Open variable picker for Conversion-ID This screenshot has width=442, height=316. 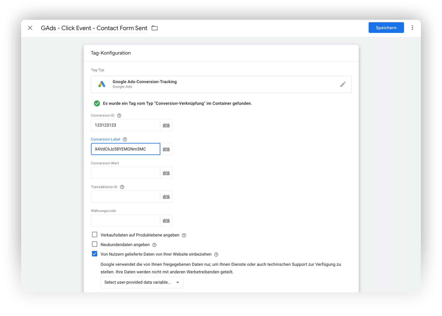(166, 125)
